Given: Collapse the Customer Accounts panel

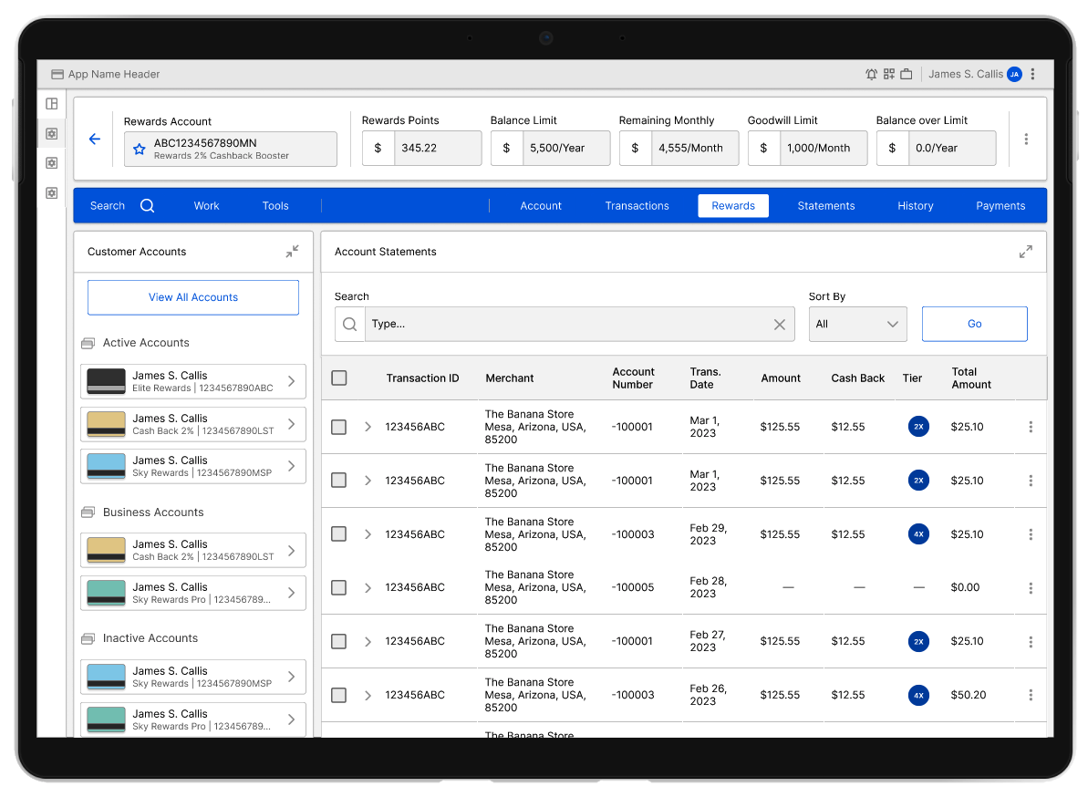Looking at the screenshot, I should click(x=292, y=252).
